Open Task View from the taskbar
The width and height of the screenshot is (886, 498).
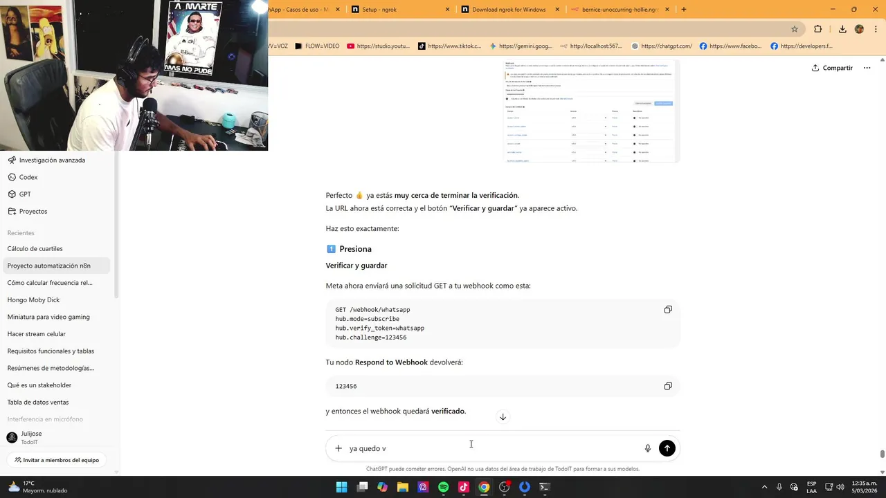[362, 487]
